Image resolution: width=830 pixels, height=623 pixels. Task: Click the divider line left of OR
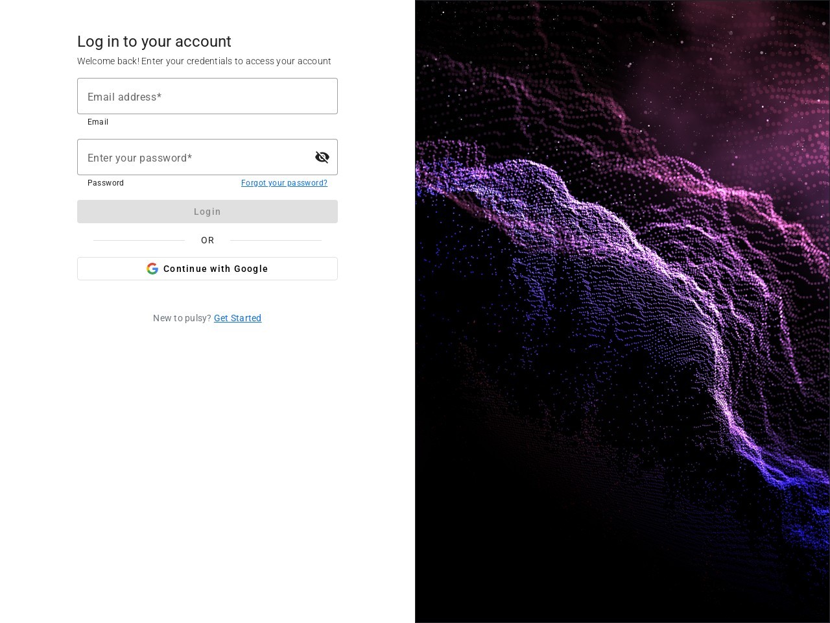click(x=139, y=240)
